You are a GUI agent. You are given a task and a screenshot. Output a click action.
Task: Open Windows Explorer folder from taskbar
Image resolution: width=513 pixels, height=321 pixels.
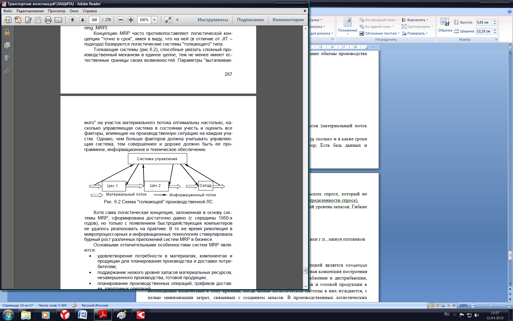point(26,315)
